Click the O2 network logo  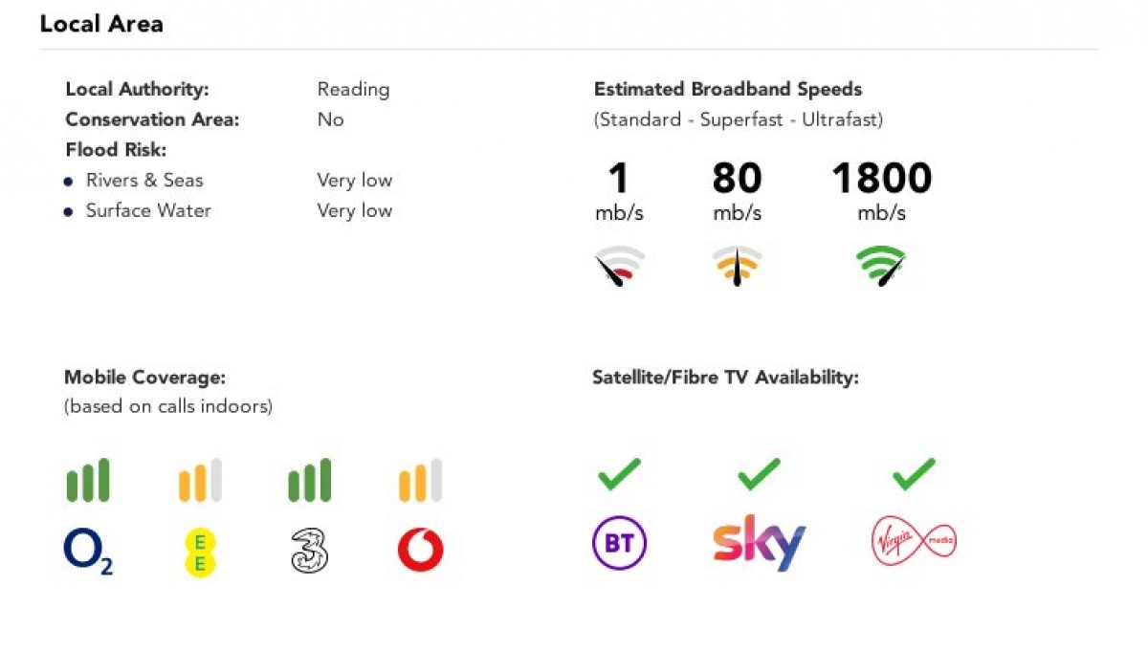(88, 553)
